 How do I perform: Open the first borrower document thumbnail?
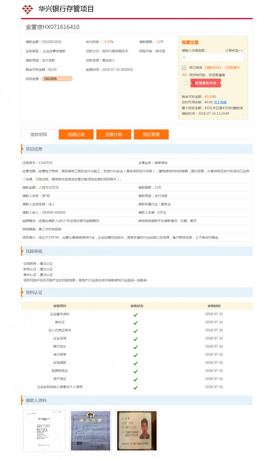point(44,431)
